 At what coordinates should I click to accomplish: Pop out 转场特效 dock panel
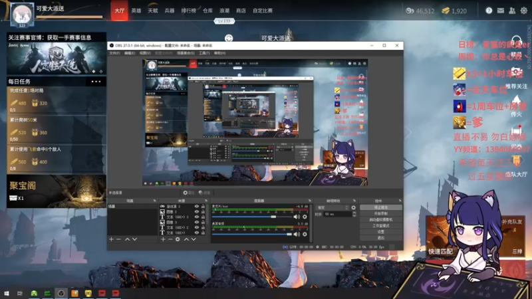point(354,201)
